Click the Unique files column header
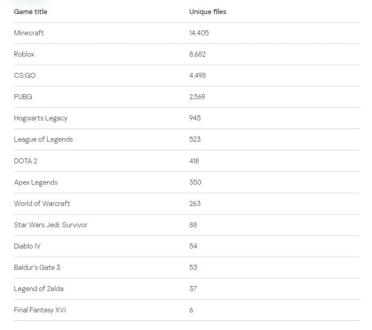Image resolution: width=372 pixels, height=330 pixels. [x=207, y=12]
